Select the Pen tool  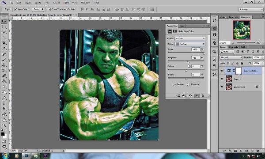4,98
